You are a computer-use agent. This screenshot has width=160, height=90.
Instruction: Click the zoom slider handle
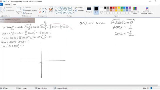[151, 88]
